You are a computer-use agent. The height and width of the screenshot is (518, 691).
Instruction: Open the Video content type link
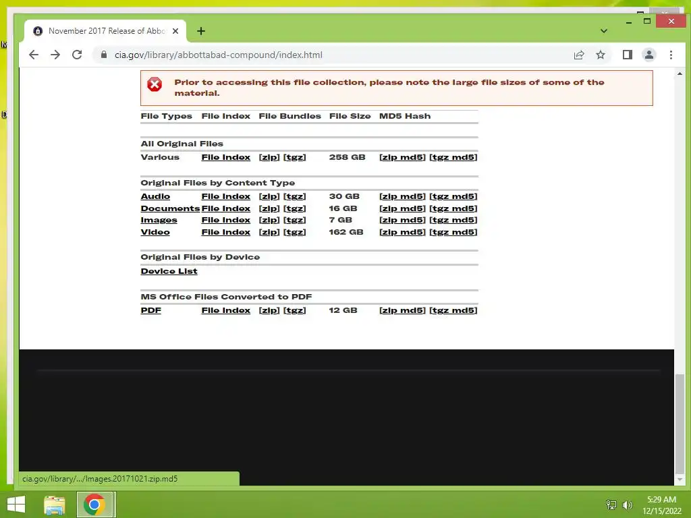click(155, 232)
